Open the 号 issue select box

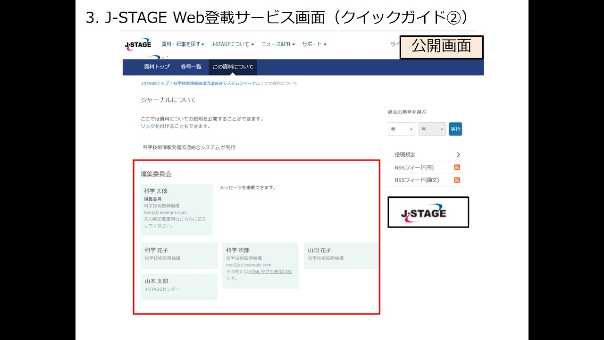[x=432, y=129]
